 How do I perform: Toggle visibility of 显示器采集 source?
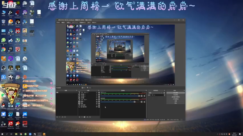pos(97,107)
